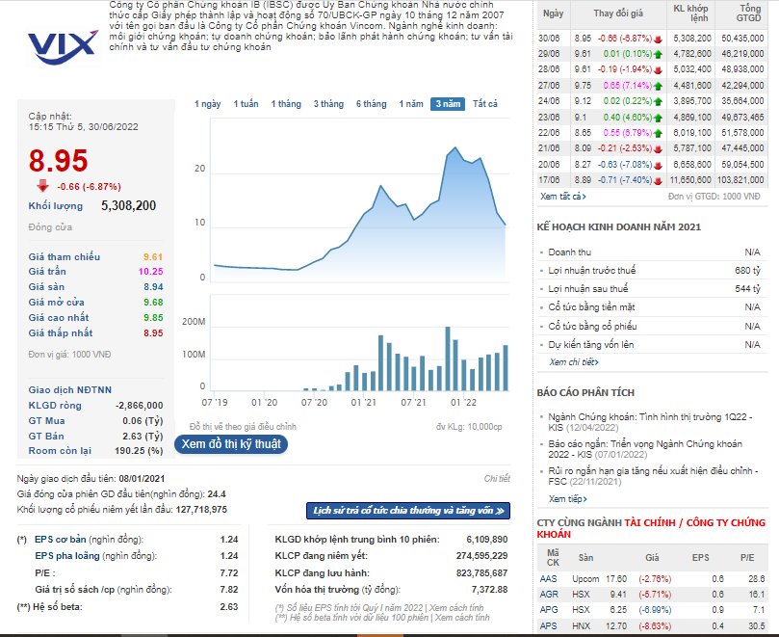The image size is (779, 637).
Task: Click 'Giá sàn' value 8.94
Action: point(153,287)
